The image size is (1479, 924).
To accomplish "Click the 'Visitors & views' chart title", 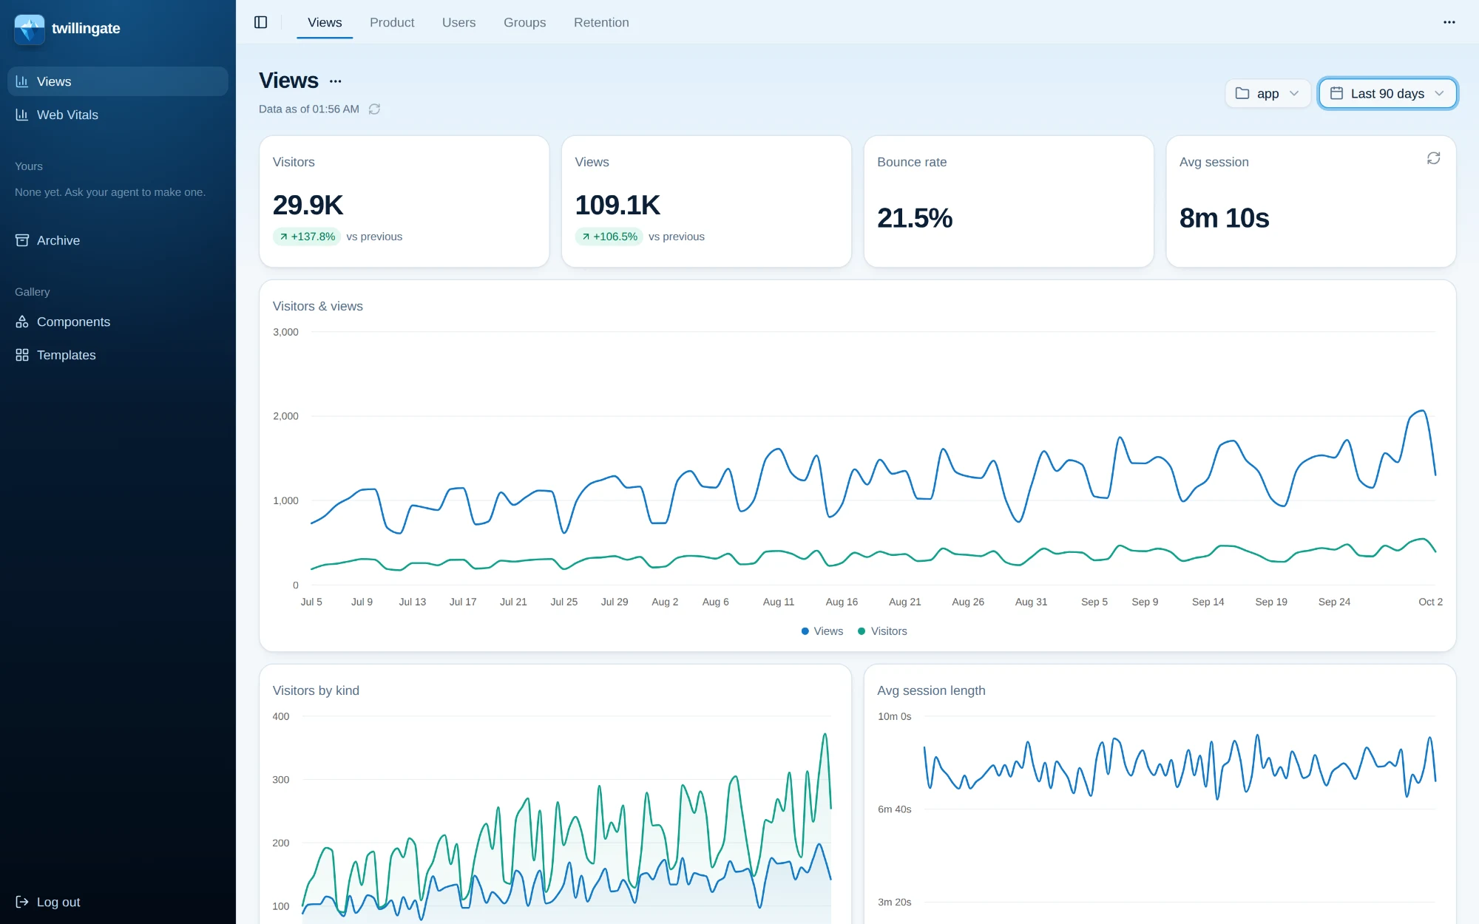I will pyautogui.click(x=318, y=306).
